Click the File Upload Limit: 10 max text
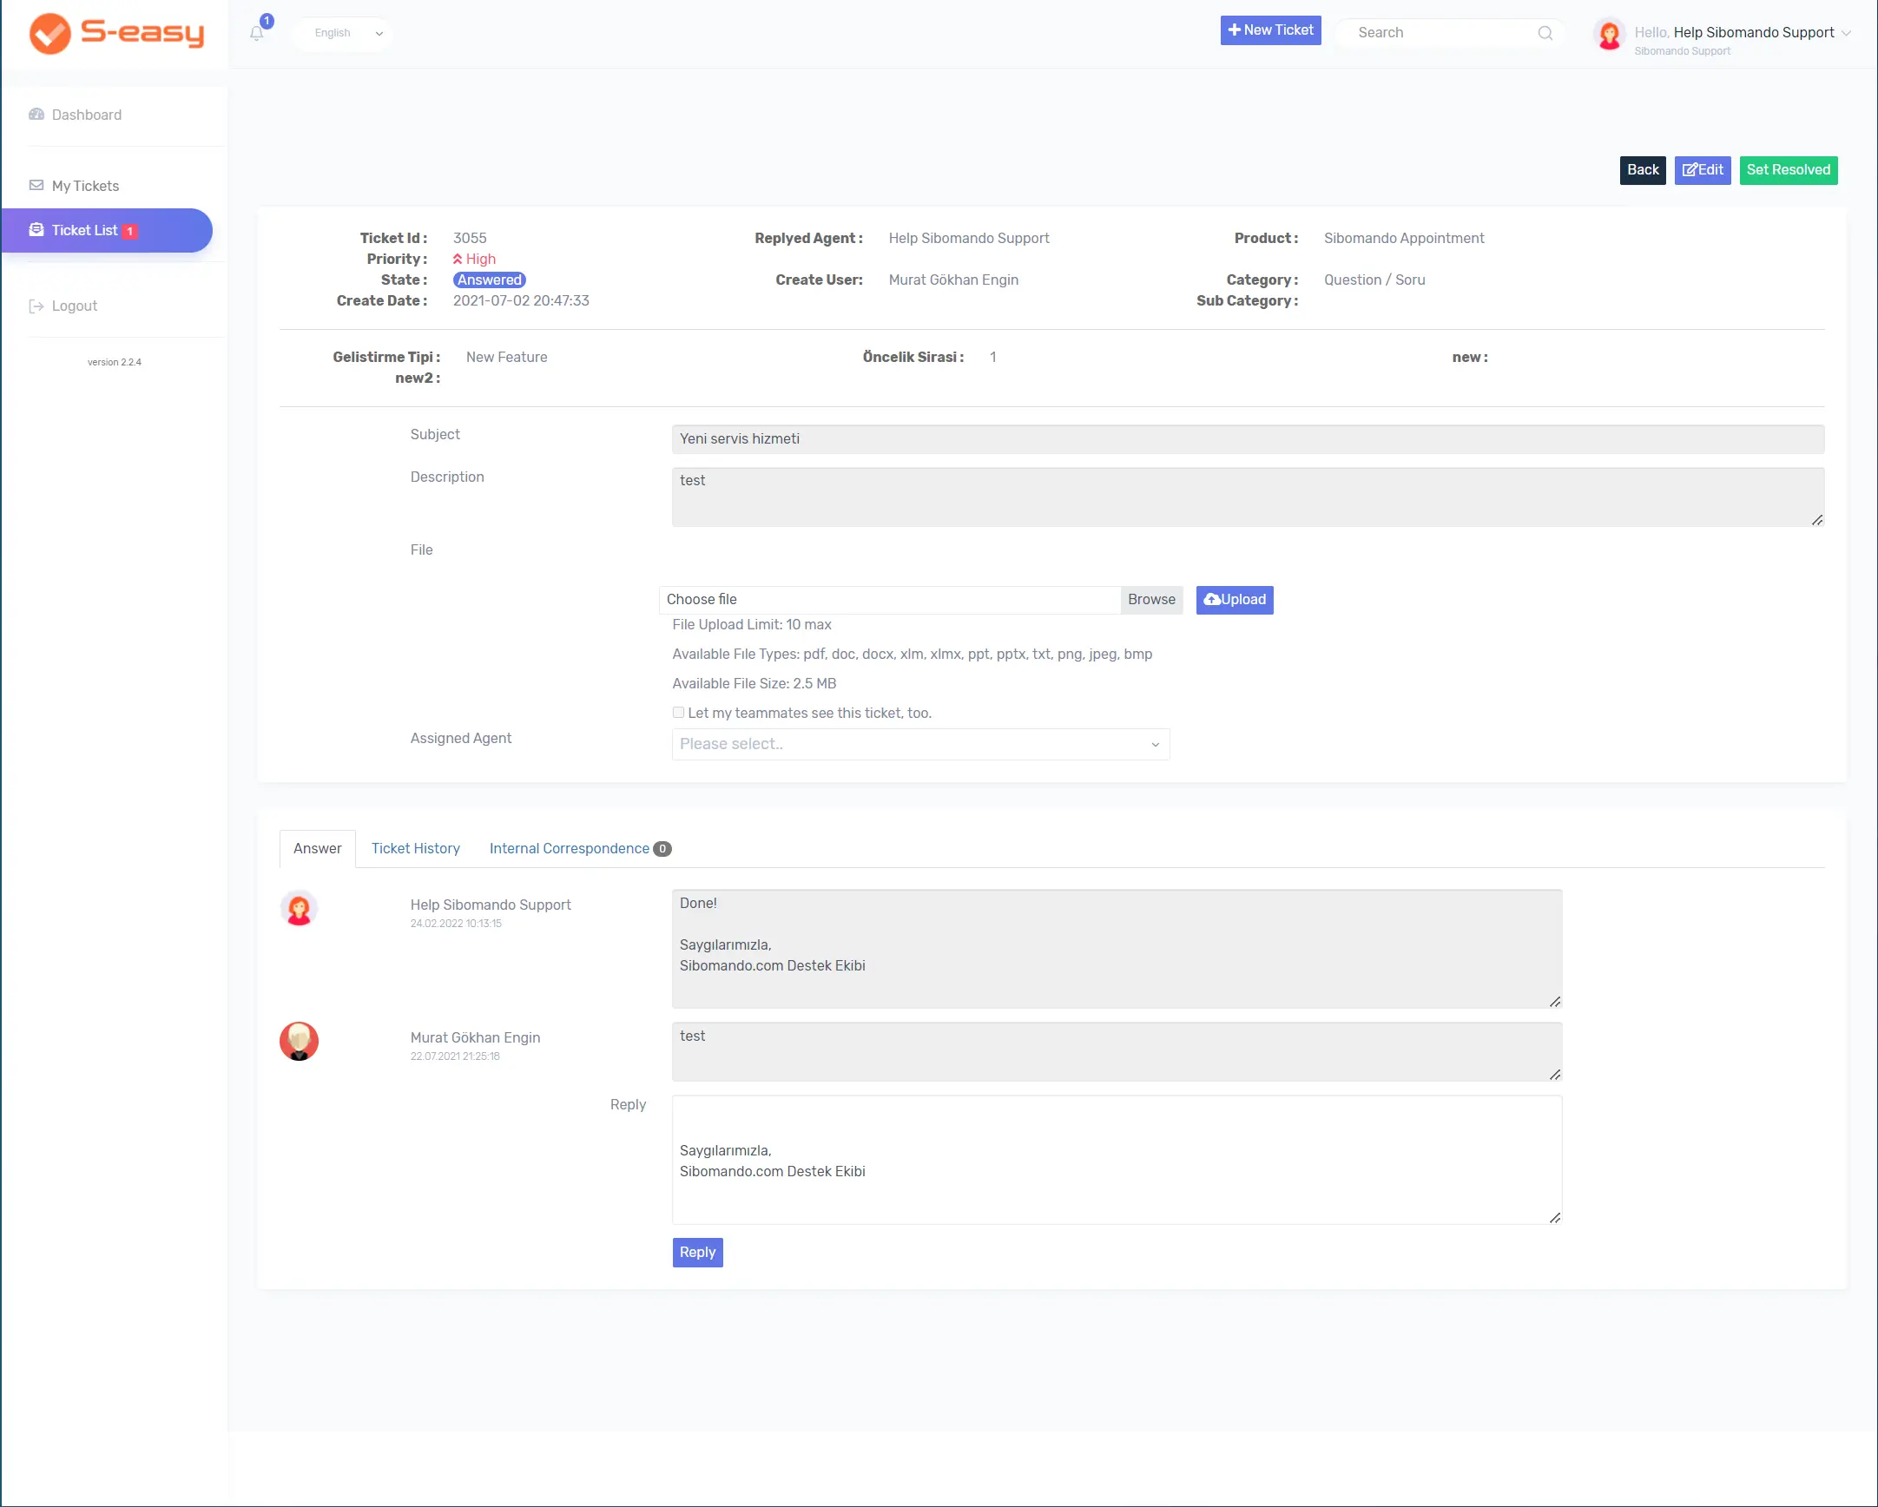The image size is (1878, 1507). click(752, 624)
